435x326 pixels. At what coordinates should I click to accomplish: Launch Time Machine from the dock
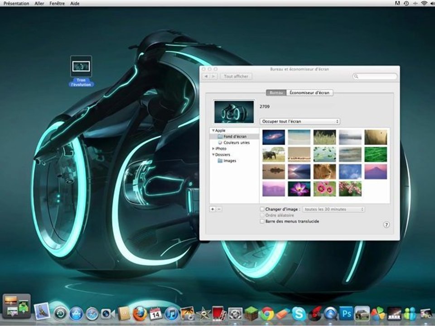[x=60, y=314]
